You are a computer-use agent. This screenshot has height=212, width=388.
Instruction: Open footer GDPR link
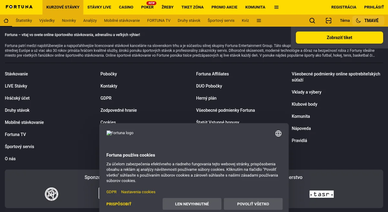[106, 98]
